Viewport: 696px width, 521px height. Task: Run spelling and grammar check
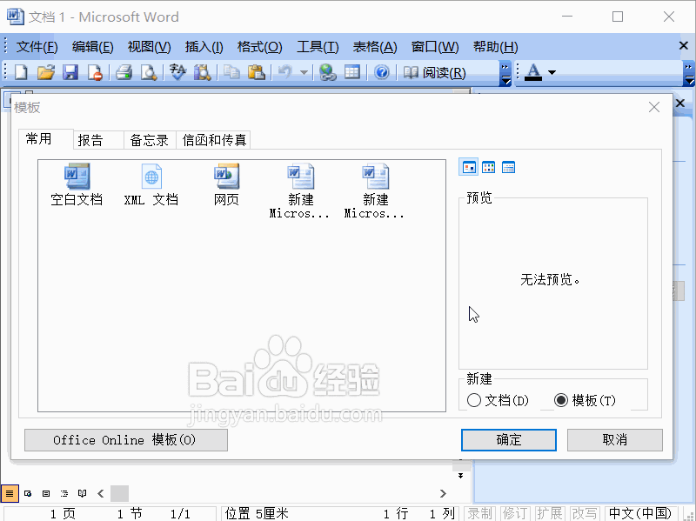pos(177,72)
